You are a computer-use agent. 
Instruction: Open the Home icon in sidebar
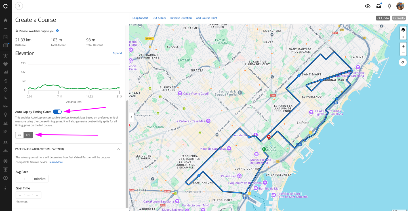click(x=6, y=20)
